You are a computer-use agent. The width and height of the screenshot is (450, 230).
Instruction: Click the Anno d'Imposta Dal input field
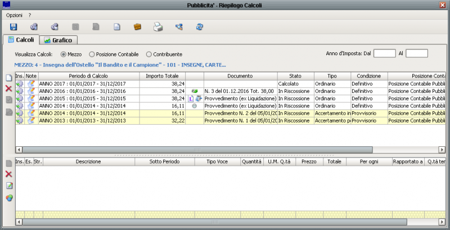click(385, 53)
